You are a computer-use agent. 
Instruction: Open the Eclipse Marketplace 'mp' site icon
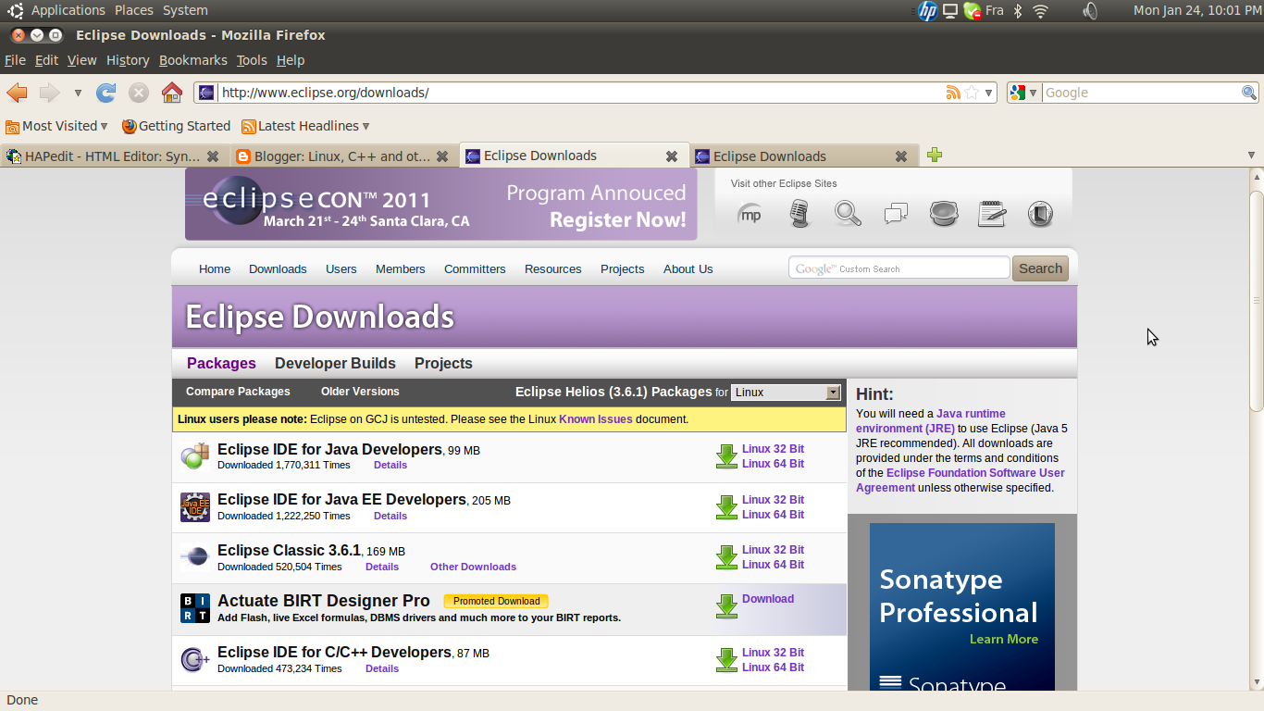coord(750,214)
